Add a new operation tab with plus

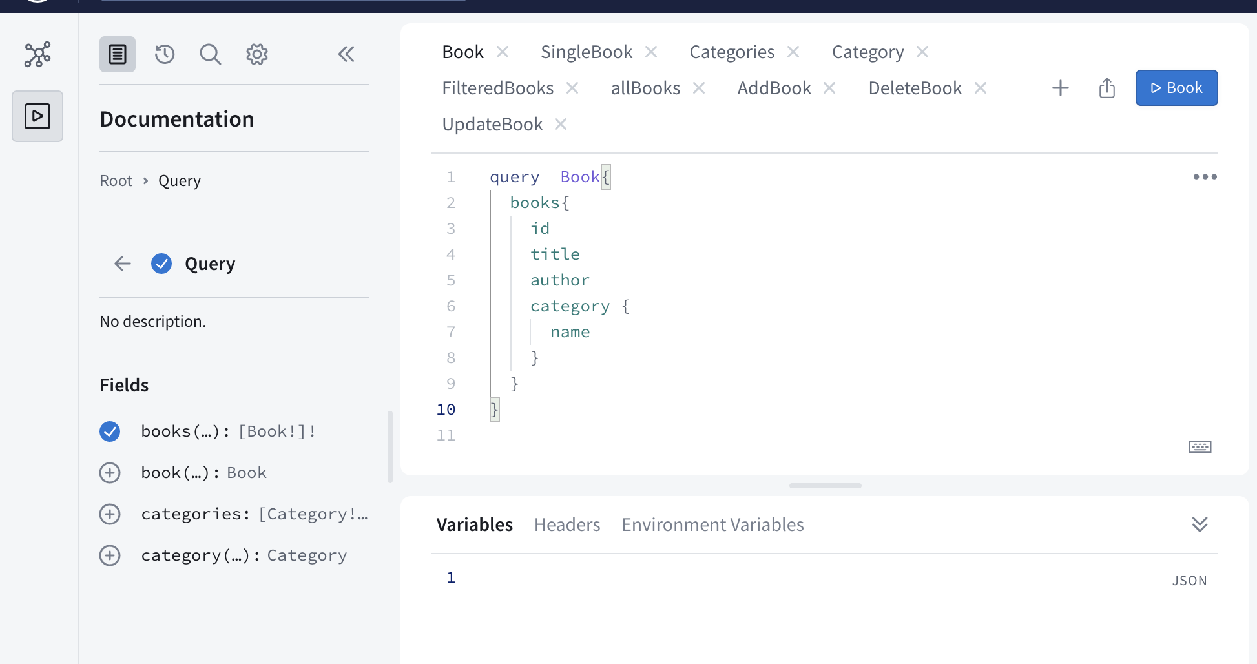point(1061,88)
